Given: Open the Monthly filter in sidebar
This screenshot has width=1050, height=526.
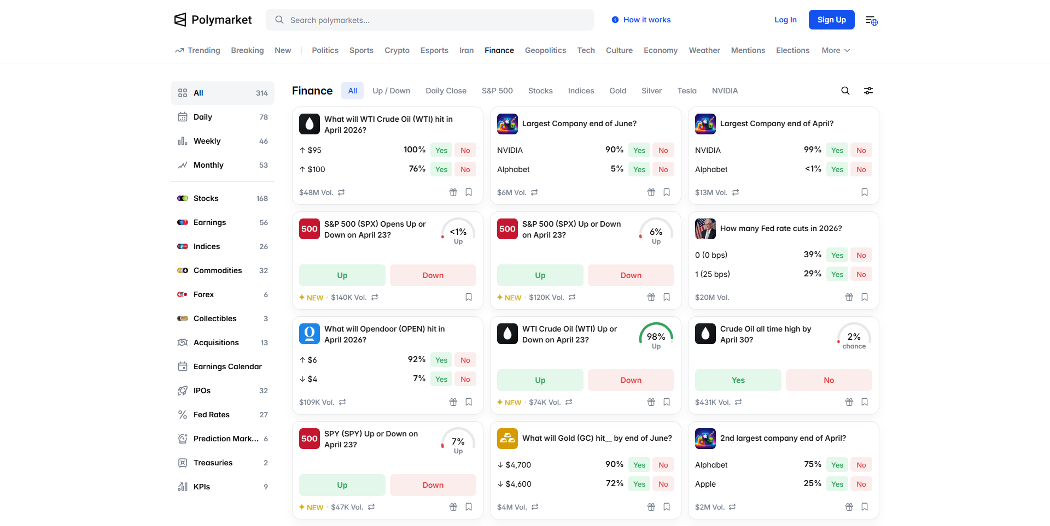Looking at the screenshot, I should coord(208,165).
